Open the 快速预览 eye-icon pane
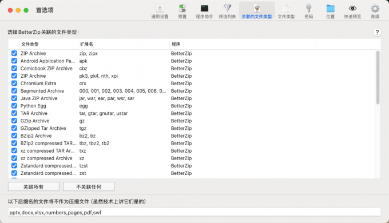389x223 pixels. click(x=352, y=11)
